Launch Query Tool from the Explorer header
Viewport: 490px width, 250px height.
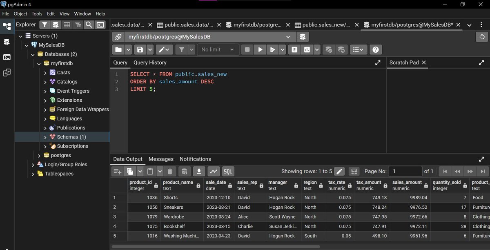click(56, 25)
